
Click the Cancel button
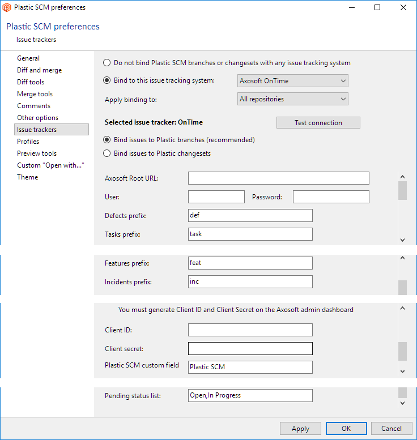(x=392, y=429)
